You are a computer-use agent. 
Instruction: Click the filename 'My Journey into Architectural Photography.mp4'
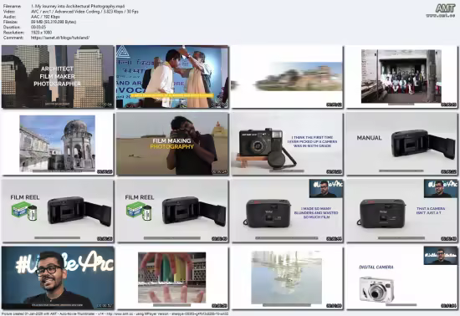coord(78,6)
